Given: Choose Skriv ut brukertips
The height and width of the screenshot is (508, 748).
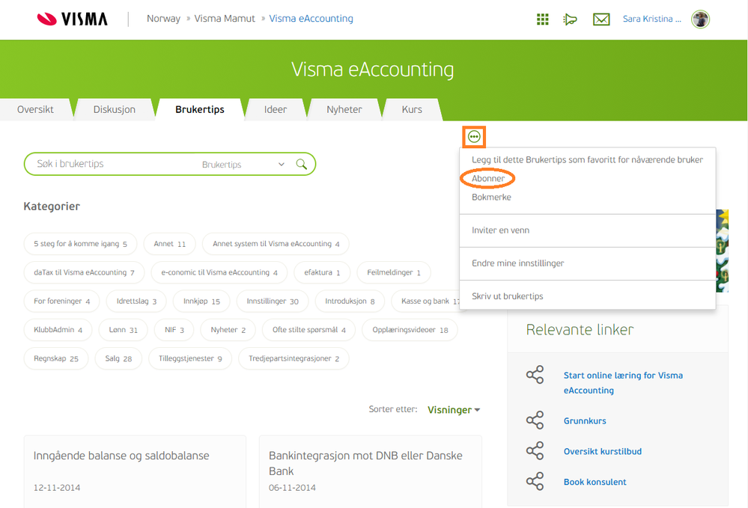Looking at the screenshot, I should point(507,296).
